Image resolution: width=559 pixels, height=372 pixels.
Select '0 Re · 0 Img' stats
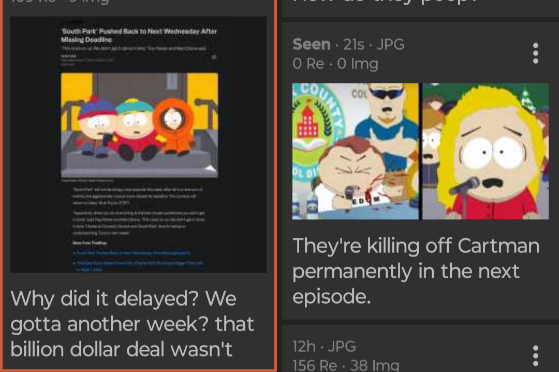(335, 64)
